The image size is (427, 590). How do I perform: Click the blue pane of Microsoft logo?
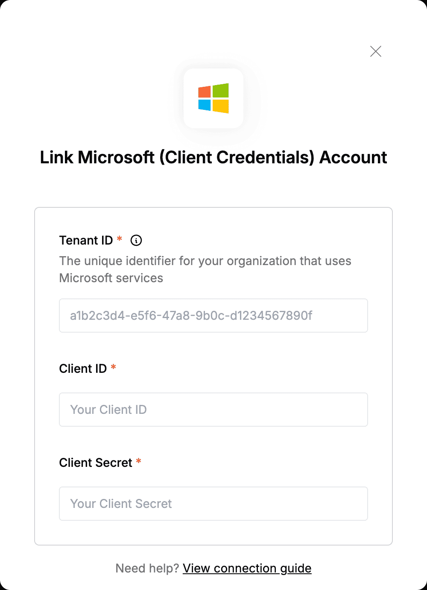[205, 105]
